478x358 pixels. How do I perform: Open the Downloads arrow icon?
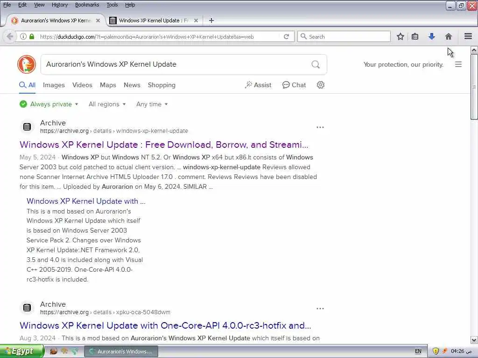coord(432,36)
